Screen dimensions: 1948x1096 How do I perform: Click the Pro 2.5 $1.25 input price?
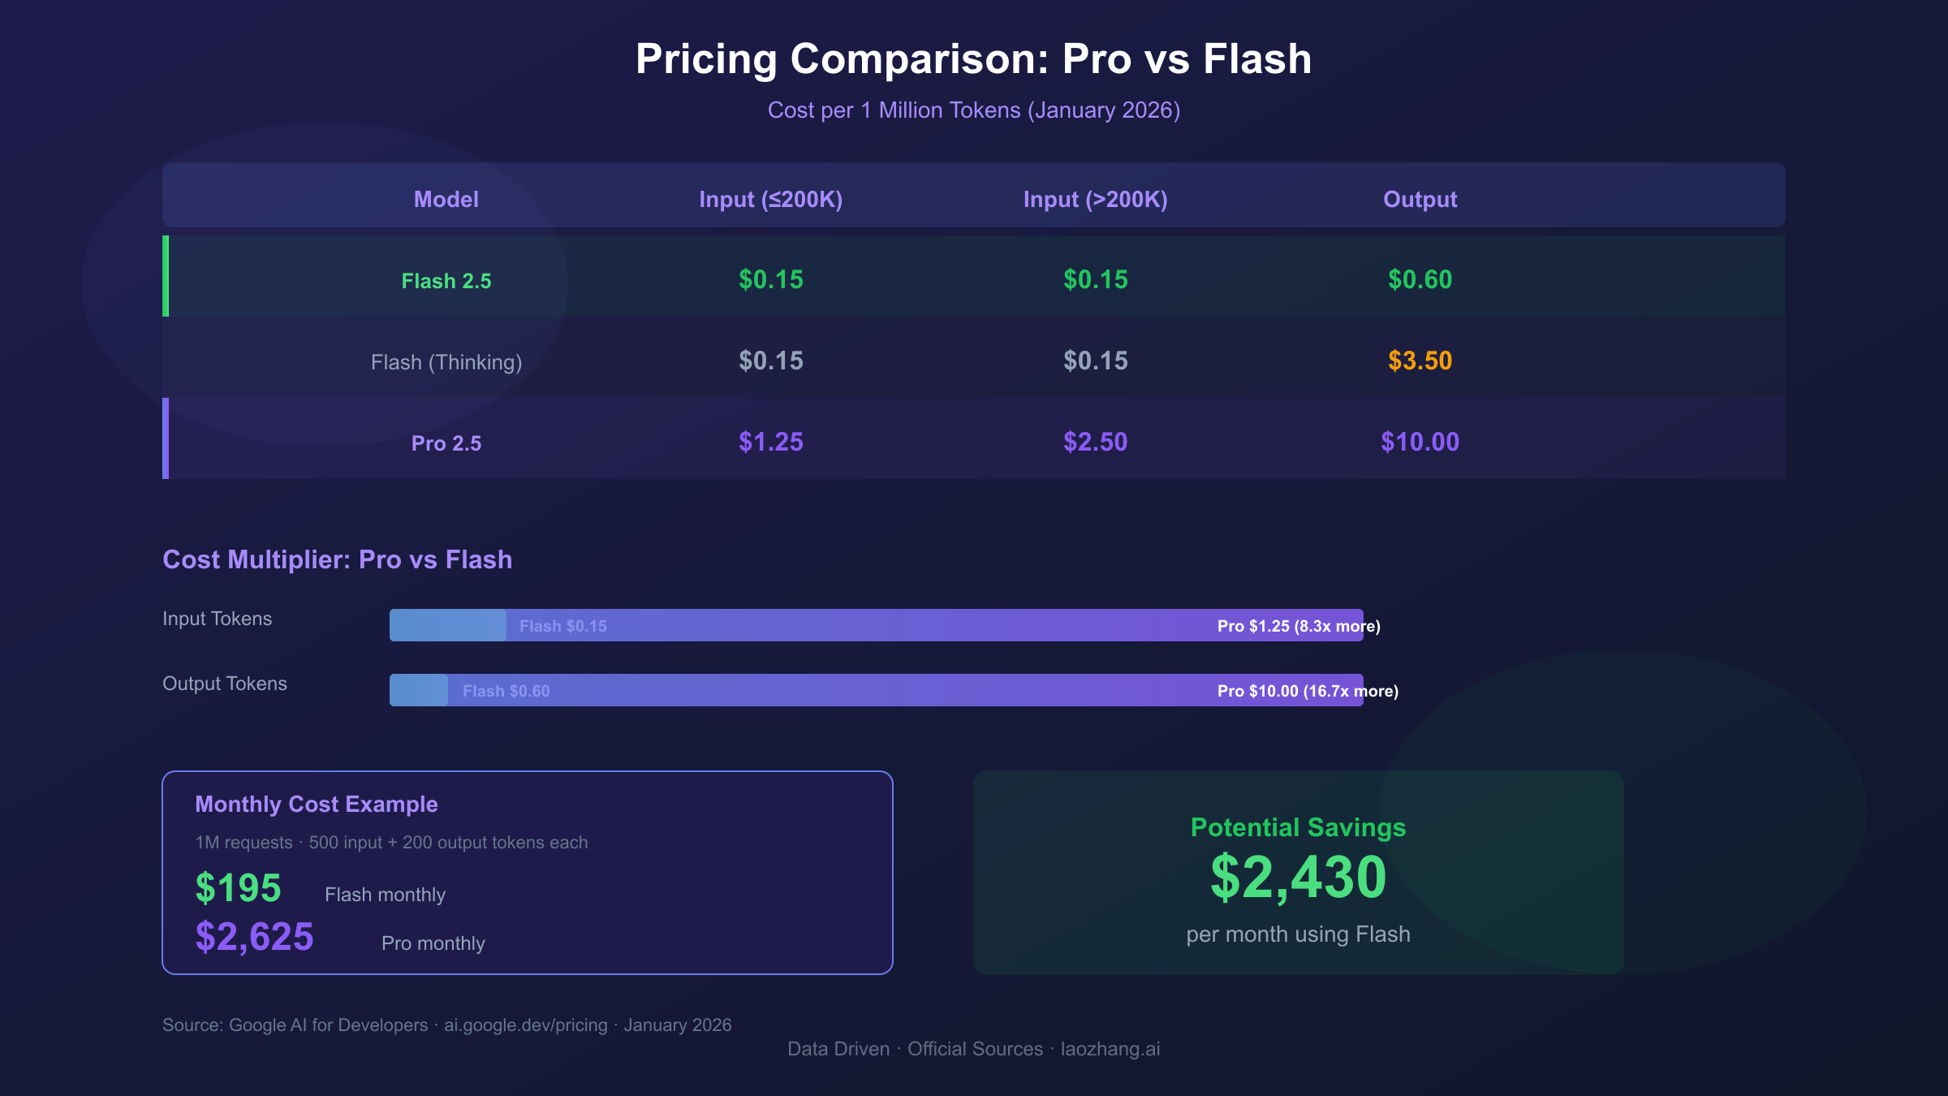pos(770,442)
